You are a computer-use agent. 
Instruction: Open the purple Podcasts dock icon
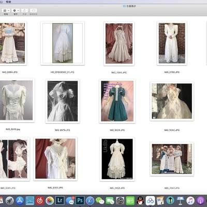[x=200, y=201]
